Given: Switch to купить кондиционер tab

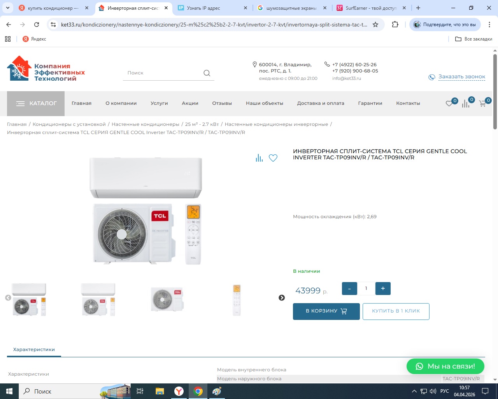Looking at the screenshot, I should [54, 8].
